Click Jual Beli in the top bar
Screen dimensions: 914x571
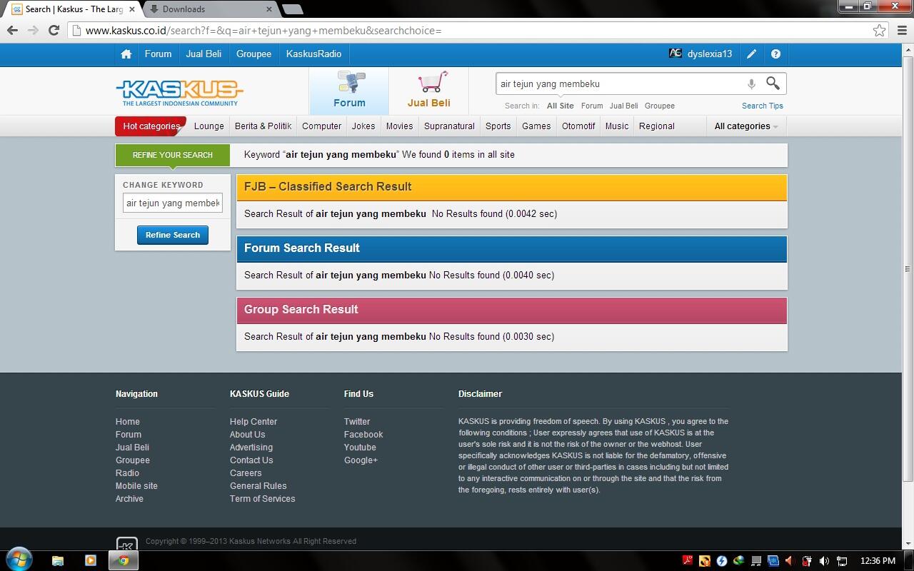[204, 54]
